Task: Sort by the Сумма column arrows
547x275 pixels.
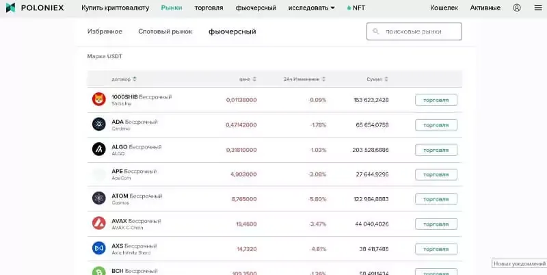Action: pyautogui.click(x=386, y=79)
